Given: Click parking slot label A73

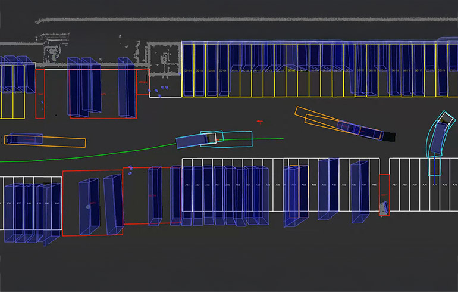Looking at the screenshot, I should [455, 185].
